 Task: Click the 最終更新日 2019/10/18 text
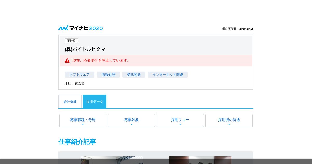pos(238,29)
